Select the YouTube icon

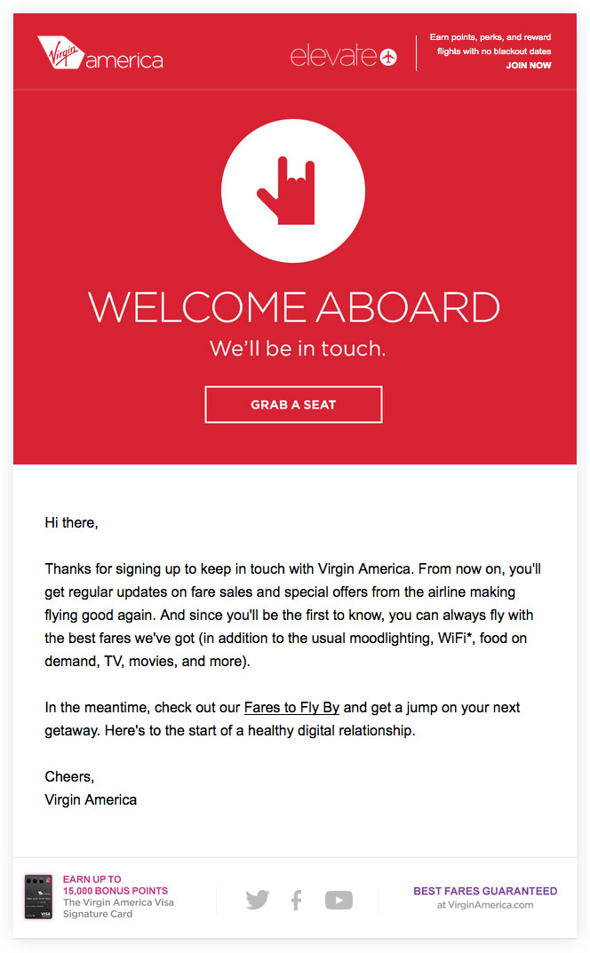[x=339, y=900]
